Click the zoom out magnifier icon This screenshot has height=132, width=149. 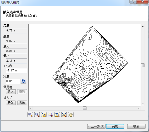(x=37, y=114)
